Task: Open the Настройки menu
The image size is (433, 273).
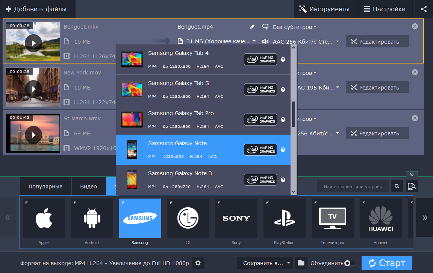Action: [386, 9]
